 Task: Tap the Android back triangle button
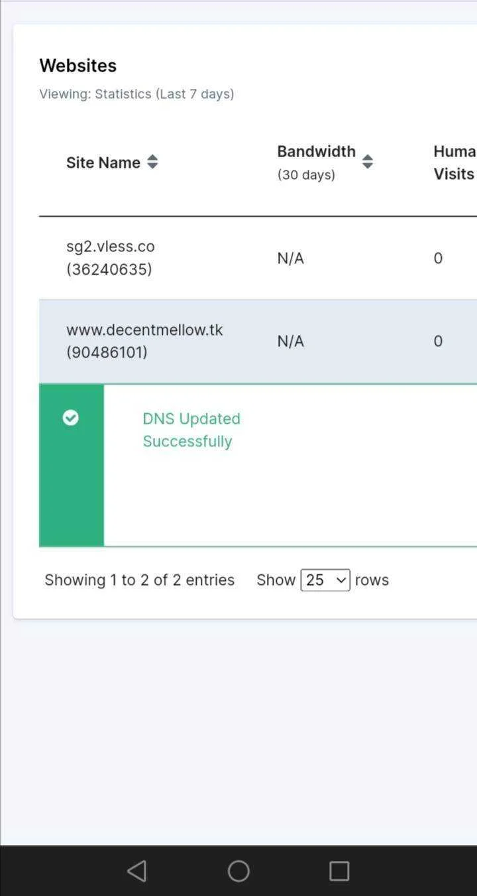[136, 871]
